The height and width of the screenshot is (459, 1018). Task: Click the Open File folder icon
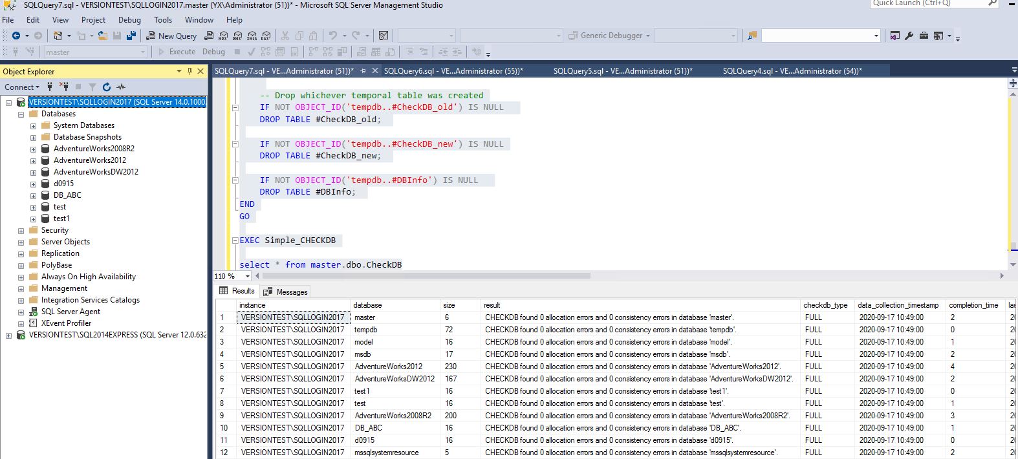(x=103, y=36)
